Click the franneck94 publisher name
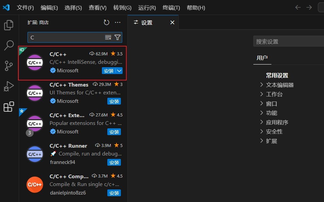Image resolution: width=324 pixels, height=202 pixels. (x=62, y=162)
